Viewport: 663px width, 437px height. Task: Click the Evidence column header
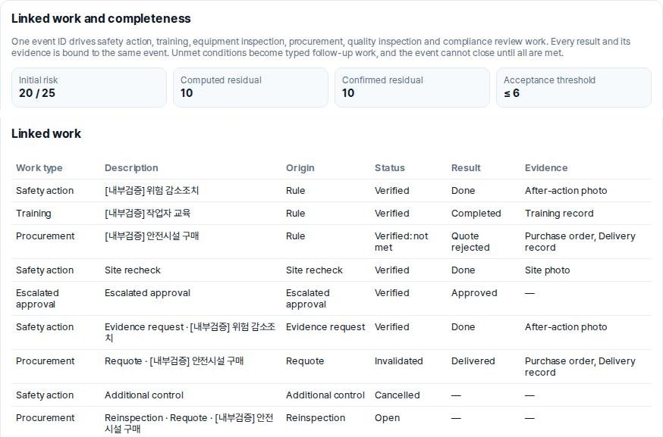pos(546,168)
